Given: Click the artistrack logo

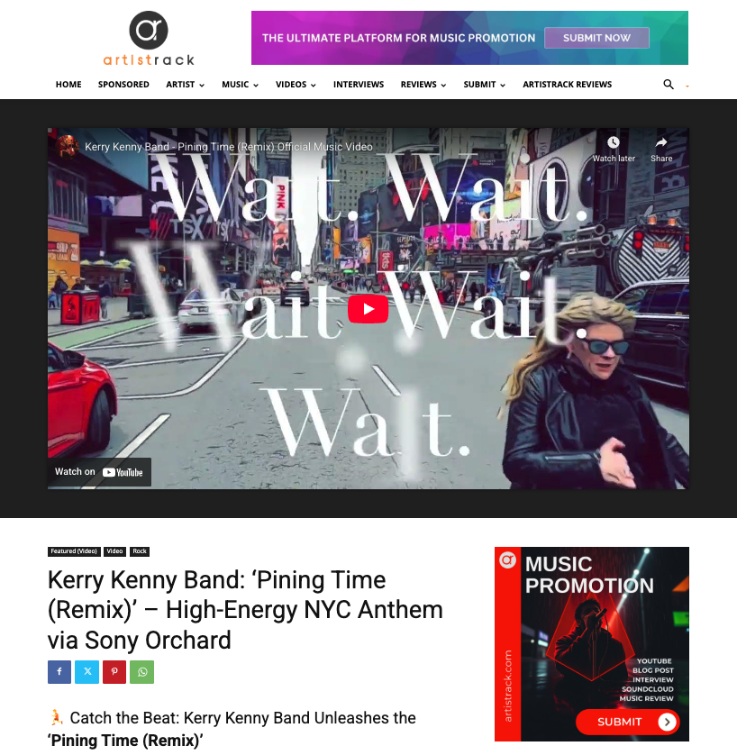Looking at the screenshot, I should (x=149, y=39).
